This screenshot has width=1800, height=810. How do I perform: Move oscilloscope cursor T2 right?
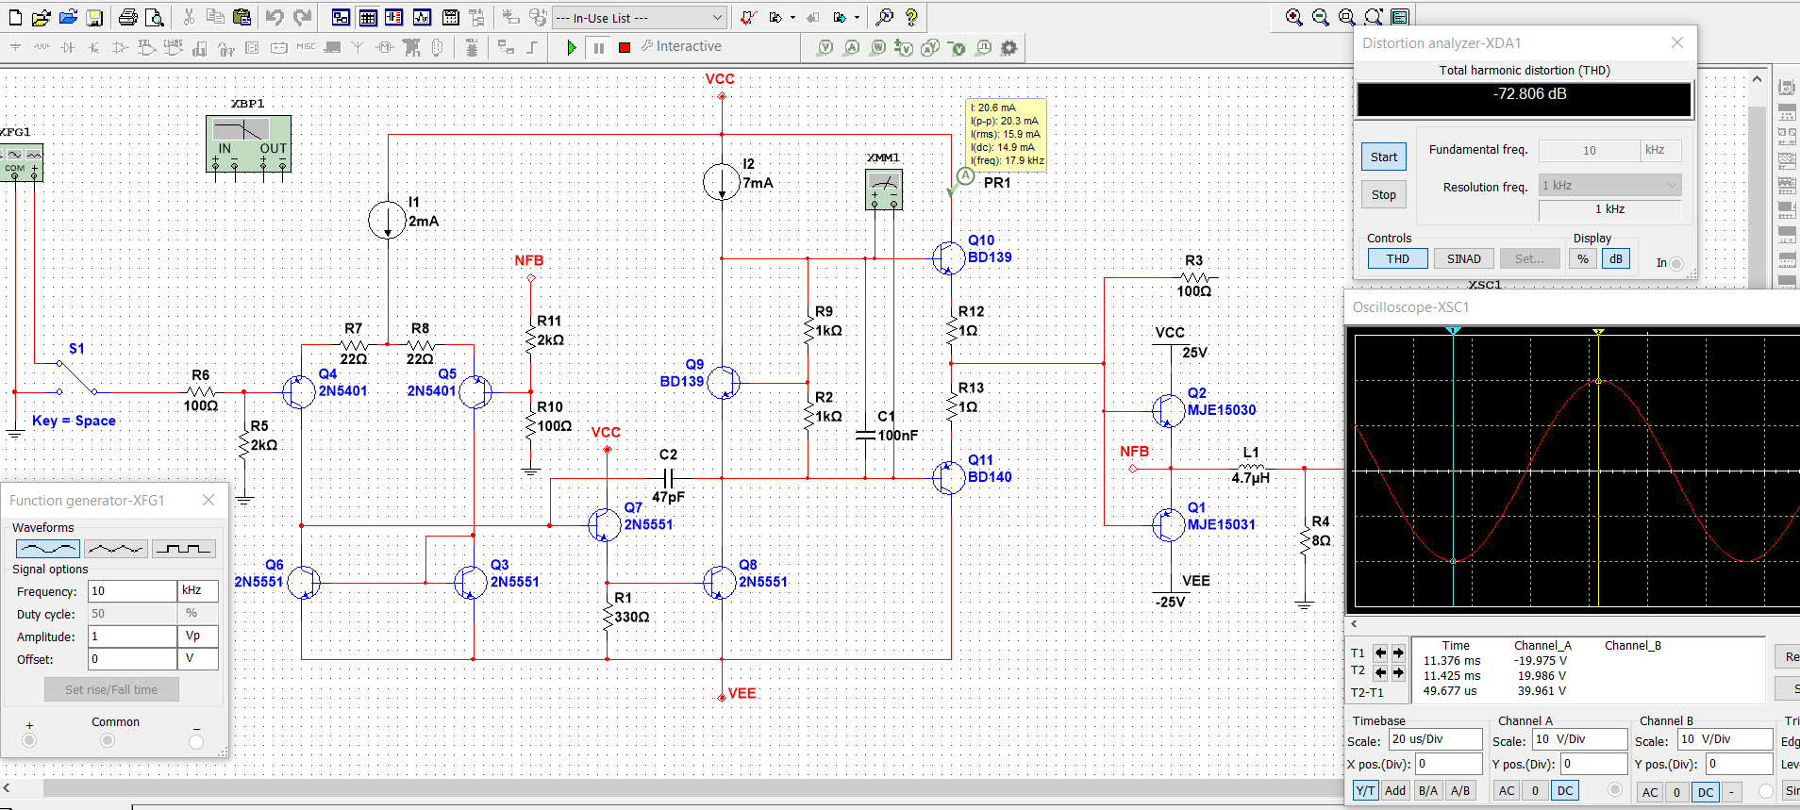coord(1398,672)
